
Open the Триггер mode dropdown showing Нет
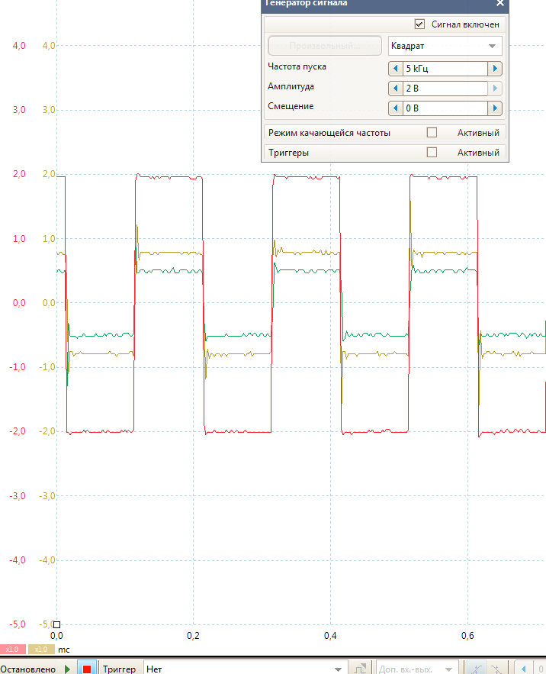tap(244, 669)
